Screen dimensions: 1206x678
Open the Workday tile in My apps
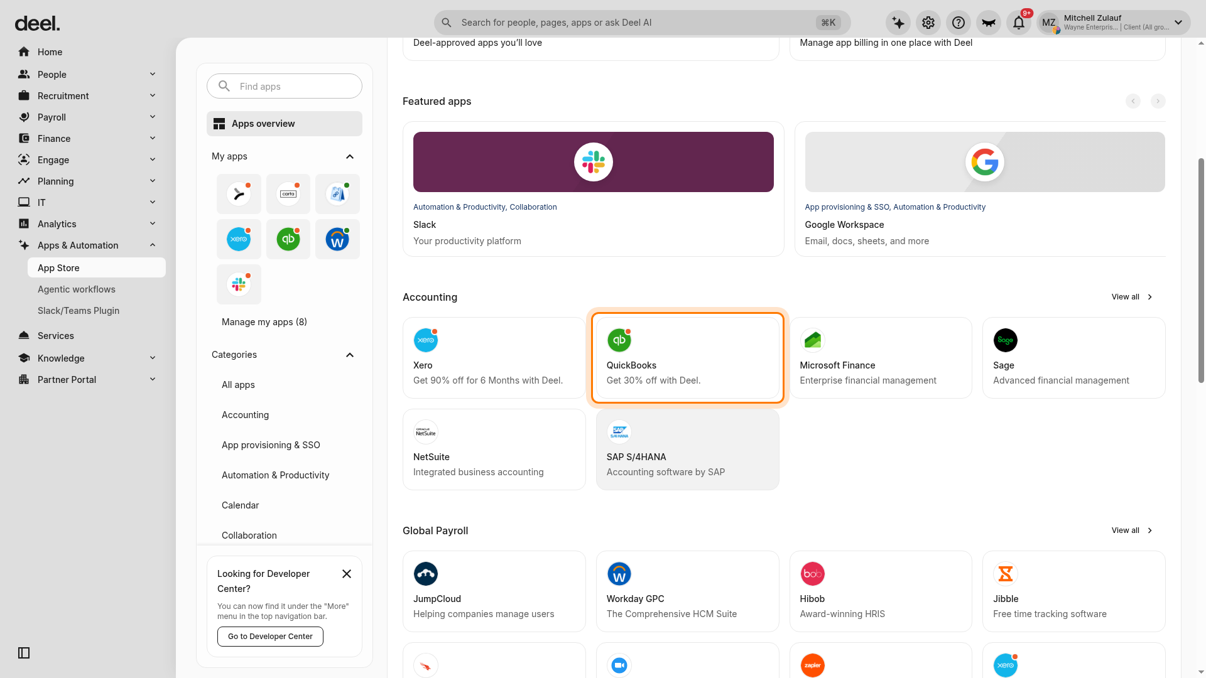coord(337,239)
